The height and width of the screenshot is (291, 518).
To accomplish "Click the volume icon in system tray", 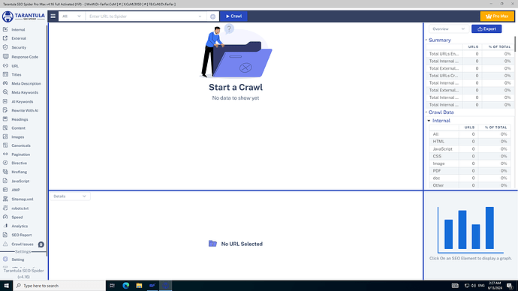I will [474, 286].
